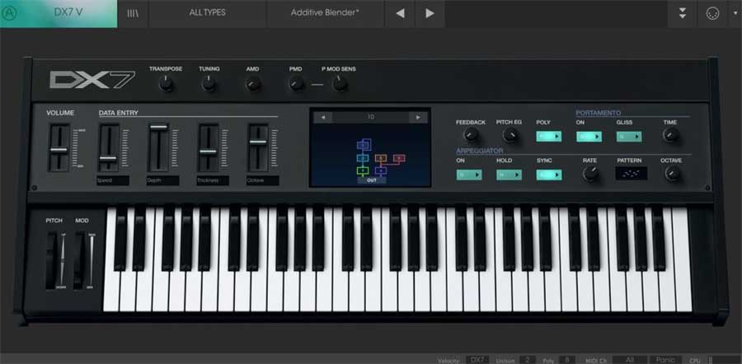This screenshot has width=742, height=364.
Task: Click the Thickness macro name field
Action: 213,180
